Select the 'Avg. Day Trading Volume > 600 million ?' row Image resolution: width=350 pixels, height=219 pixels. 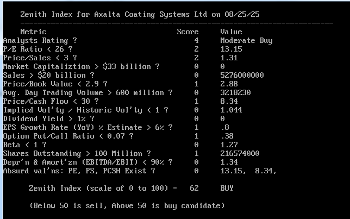coord(87,92)
